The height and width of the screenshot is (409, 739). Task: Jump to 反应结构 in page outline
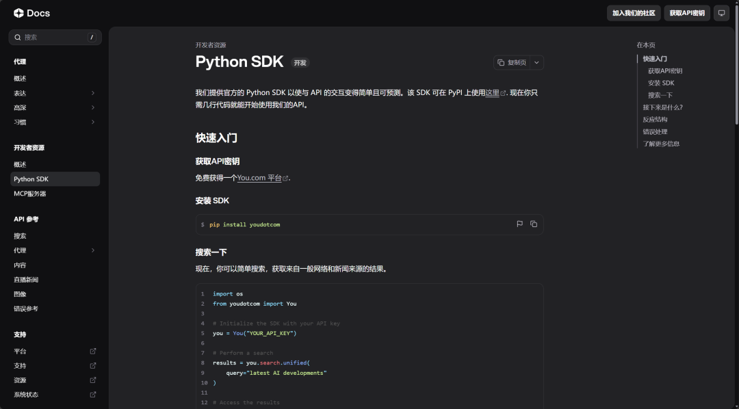655,120
